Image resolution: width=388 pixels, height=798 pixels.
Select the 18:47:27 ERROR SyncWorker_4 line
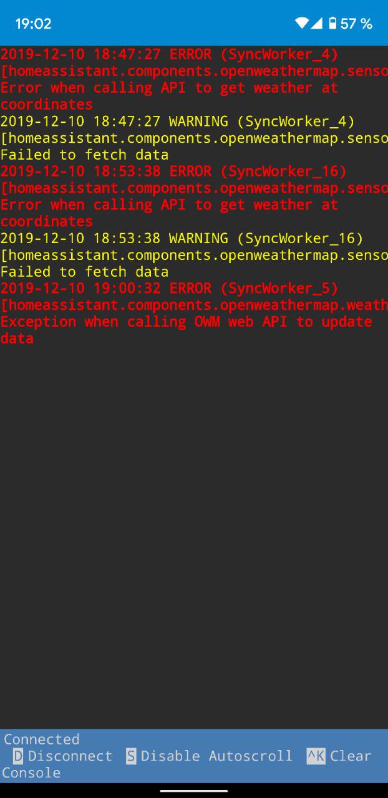[169, 54]
